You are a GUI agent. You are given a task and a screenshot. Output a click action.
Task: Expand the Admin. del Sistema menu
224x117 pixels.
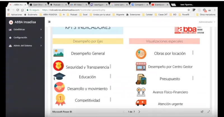click(x=25, y=46)
